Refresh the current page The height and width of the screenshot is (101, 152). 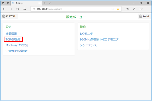pyautogui.click(x=18, y=9)
